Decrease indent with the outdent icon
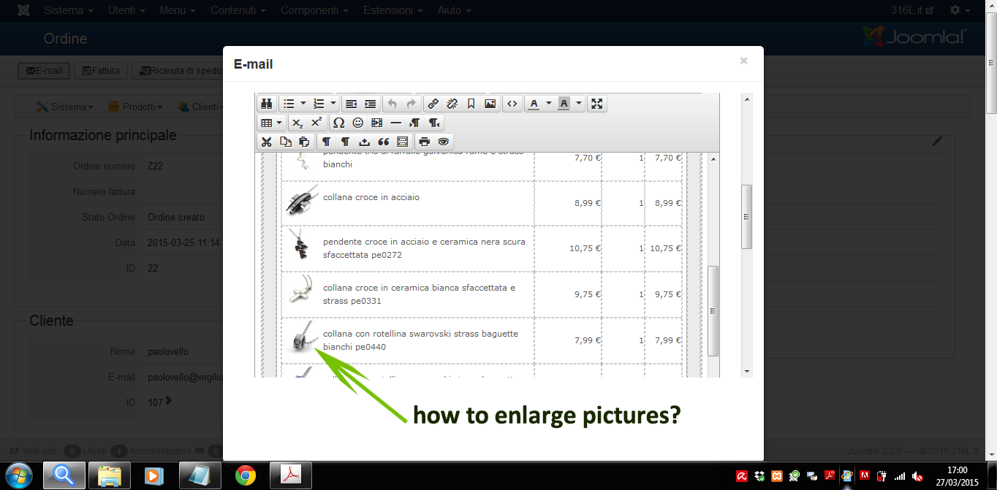 (352, 104)
